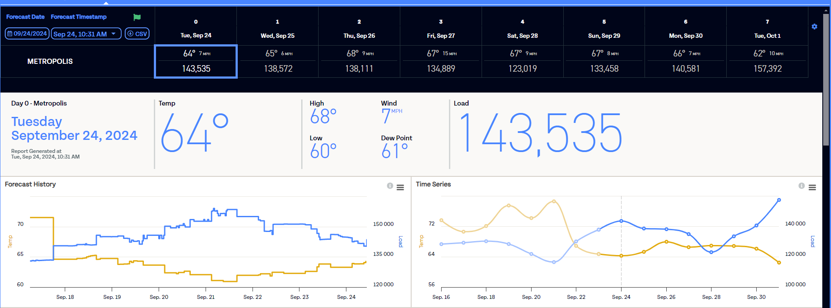The width and height of the screenshot is (831, 308).
Task: Click Sep. 26 tick on Time Series axis
Action: click(666, 297)
